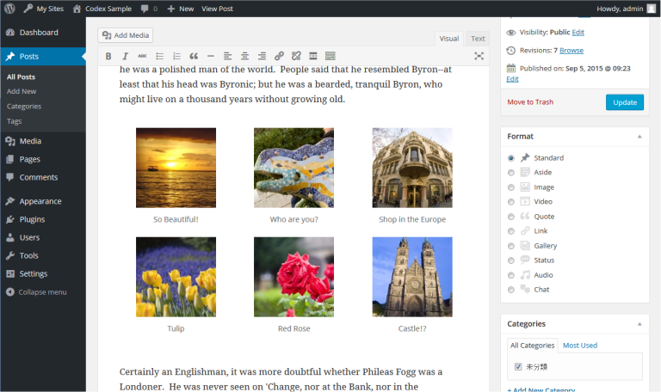The image size is (661, 392).
Task: Switch to the Text editor tab
Action: coord(478,39)
